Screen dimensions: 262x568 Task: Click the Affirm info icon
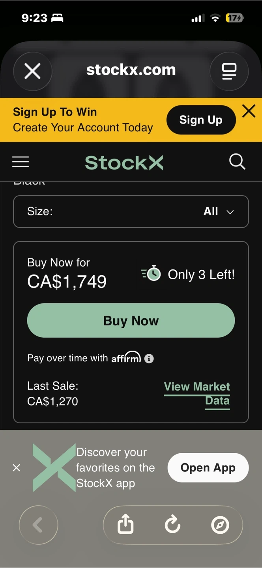tap(149, 359)
